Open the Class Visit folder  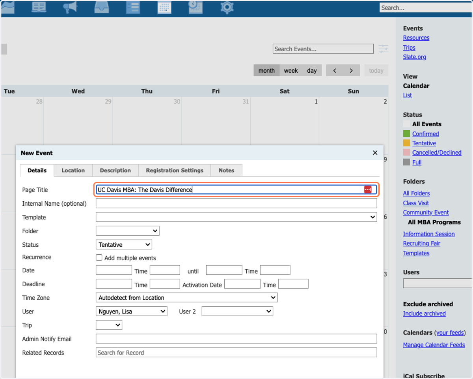(x=416, y=203)
